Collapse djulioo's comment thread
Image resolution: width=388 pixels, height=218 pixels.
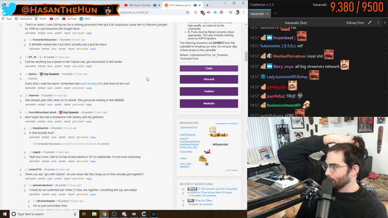point(27,74)
